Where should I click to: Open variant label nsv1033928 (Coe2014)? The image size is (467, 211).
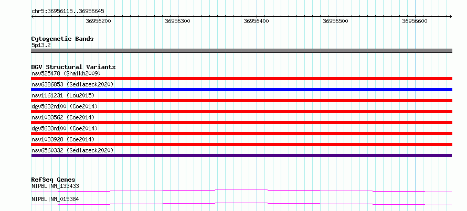coord(63,139)
